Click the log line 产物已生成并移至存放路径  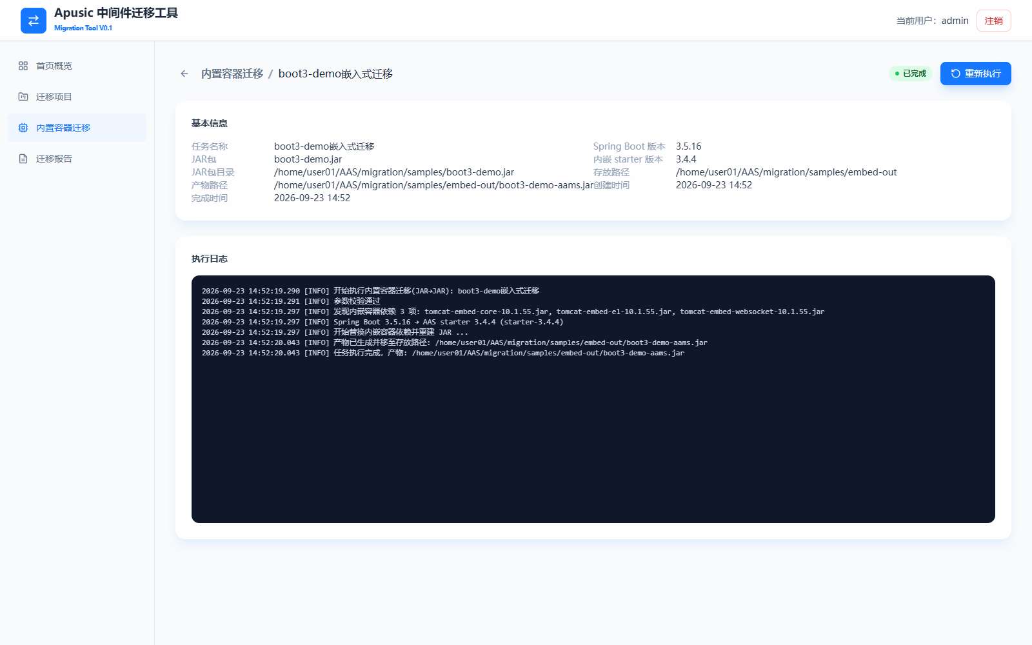coord(455,342)
